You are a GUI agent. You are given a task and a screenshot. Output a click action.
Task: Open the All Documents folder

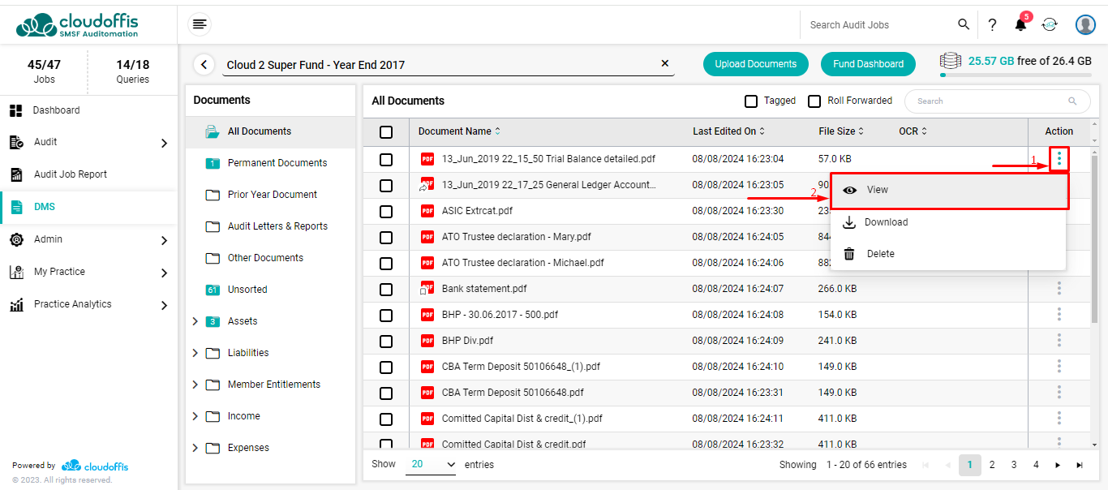[x=270, y=131]
